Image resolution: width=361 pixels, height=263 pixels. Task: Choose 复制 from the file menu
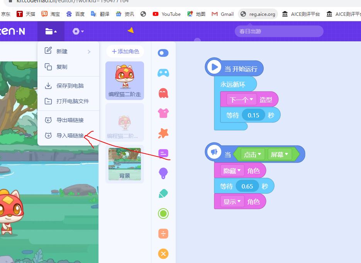pos(68,67)
